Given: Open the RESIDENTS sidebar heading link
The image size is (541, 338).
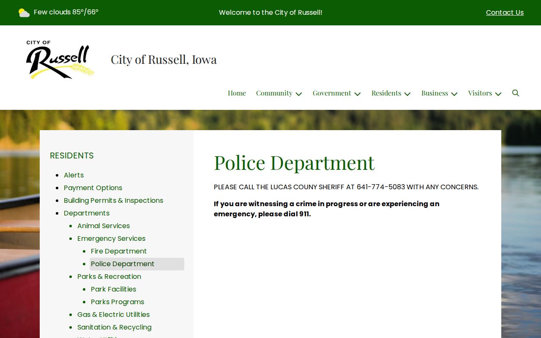Looking at the screenshot, I should 72,155.
